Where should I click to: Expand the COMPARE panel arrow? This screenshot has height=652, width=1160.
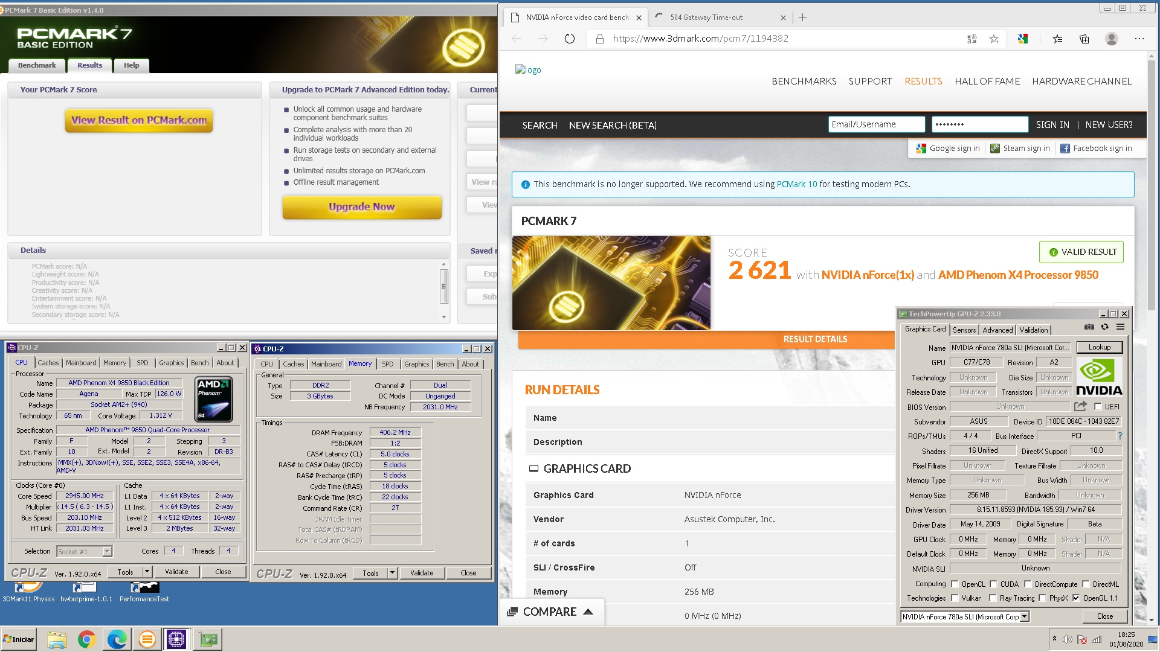coord(588,612)
